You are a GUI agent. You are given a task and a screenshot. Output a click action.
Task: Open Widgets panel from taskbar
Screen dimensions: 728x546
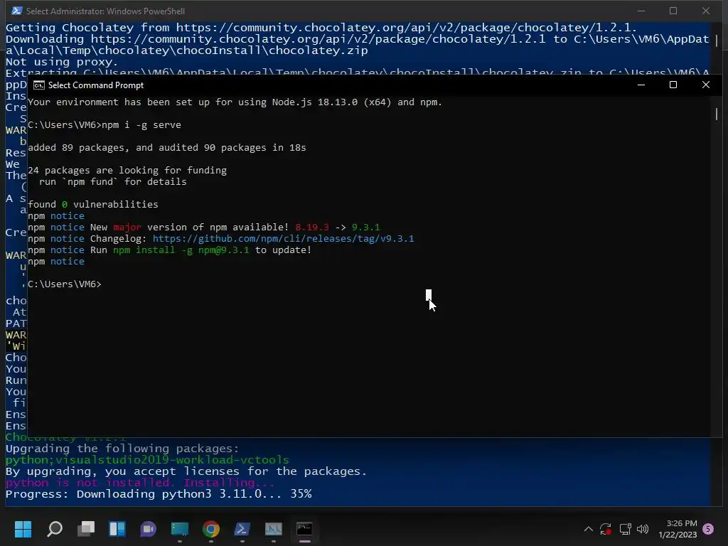tap(117, 529)
